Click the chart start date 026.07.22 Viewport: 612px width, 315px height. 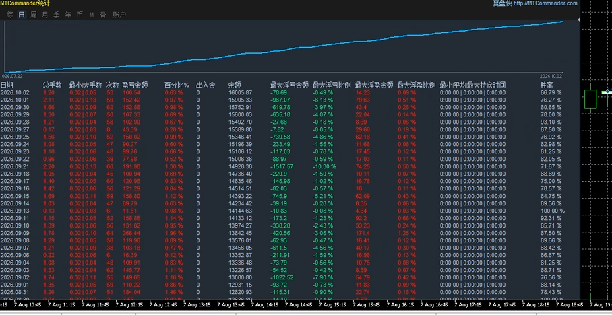pos(12,77)
